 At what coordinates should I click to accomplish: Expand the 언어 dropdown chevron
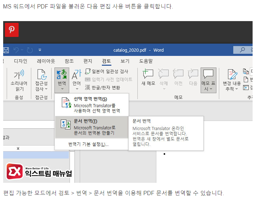(x=77, y=89)
